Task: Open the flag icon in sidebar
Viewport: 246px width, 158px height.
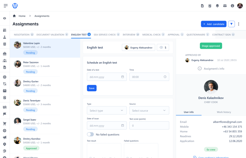Action: tap(5, 114)
